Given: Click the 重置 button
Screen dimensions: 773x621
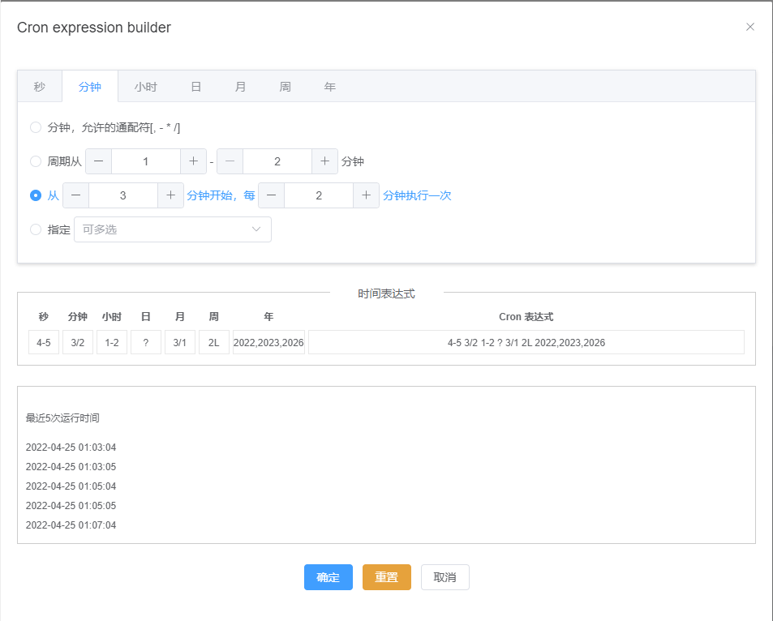Looking at the screenshot, I should click(x=386, y=577).
